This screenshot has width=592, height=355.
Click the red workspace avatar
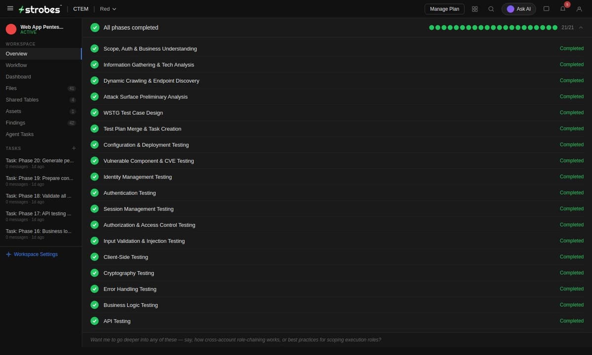[x=11, y=29]
